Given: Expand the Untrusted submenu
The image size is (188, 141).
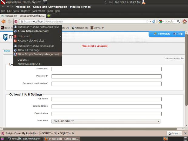Looking at the screenshot, I should coord(23,36).
